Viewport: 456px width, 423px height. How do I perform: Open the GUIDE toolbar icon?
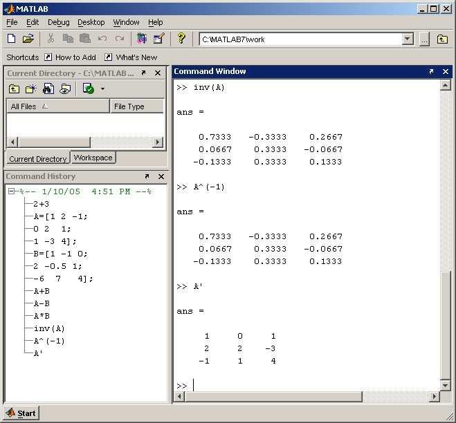(159, 38)
